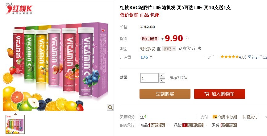The height and width of the screenshot is (136, 267).
Task: Select the product thumbnail below main image
Action: click(15, 124)
